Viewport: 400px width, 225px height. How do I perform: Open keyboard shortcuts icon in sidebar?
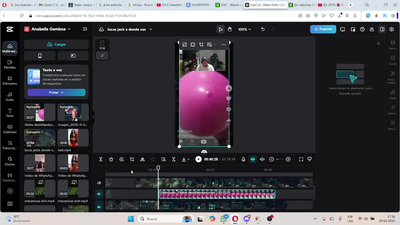[10, 204]
